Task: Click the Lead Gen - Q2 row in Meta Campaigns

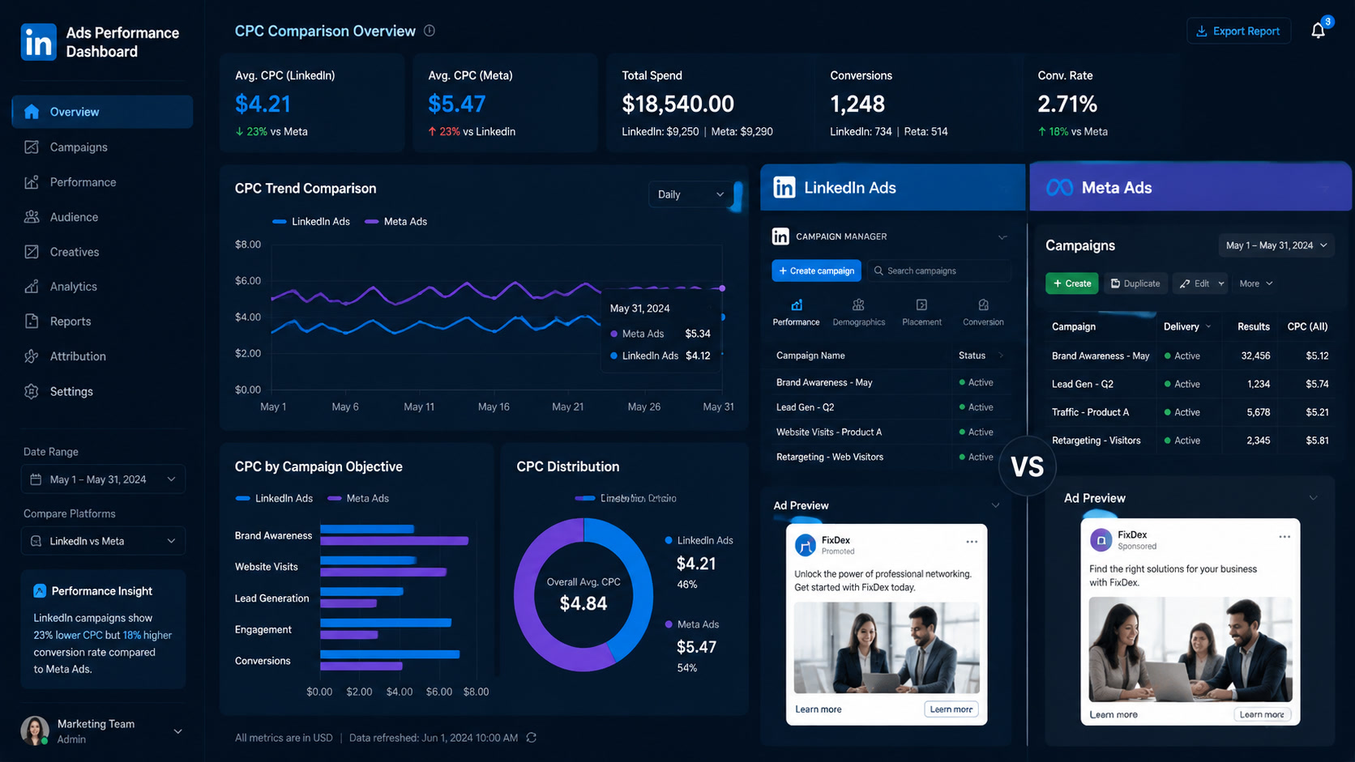Action: [x=1189, y=384]
